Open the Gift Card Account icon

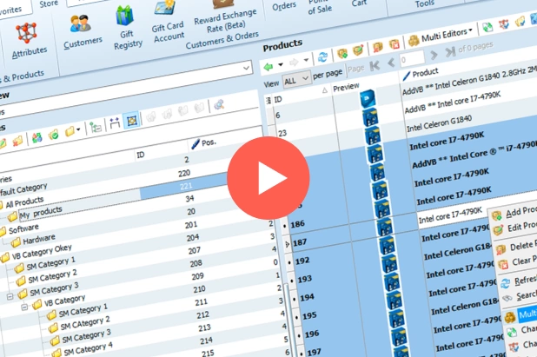coord(167,23)
